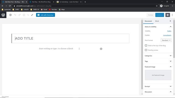Open the block navigation icon

pyautogui.click(x=28, y=15)
